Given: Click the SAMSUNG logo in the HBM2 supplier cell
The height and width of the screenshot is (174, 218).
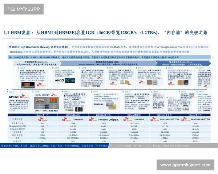Looking at the screenshot, I should 78,120.
